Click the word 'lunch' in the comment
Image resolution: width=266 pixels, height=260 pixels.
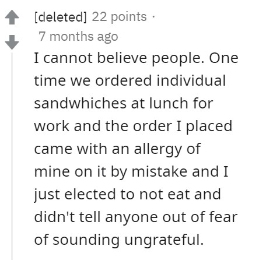click(169, 103)
